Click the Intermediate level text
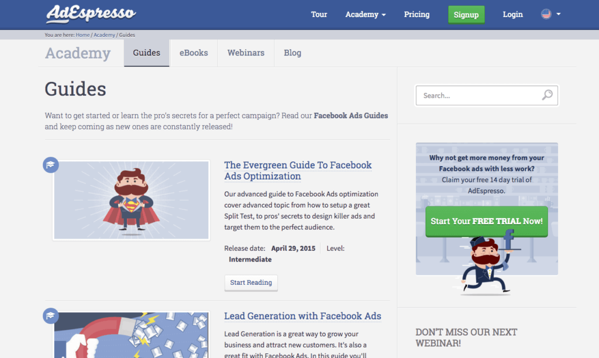Screen dimensions: 599x358 click(x=250, y=259)
